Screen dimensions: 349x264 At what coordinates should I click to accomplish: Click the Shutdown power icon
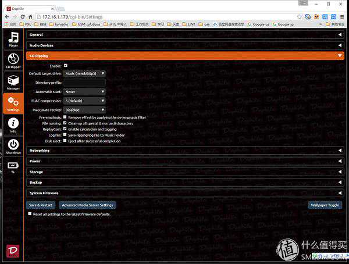pyautogui.click(x=13, y=146)
